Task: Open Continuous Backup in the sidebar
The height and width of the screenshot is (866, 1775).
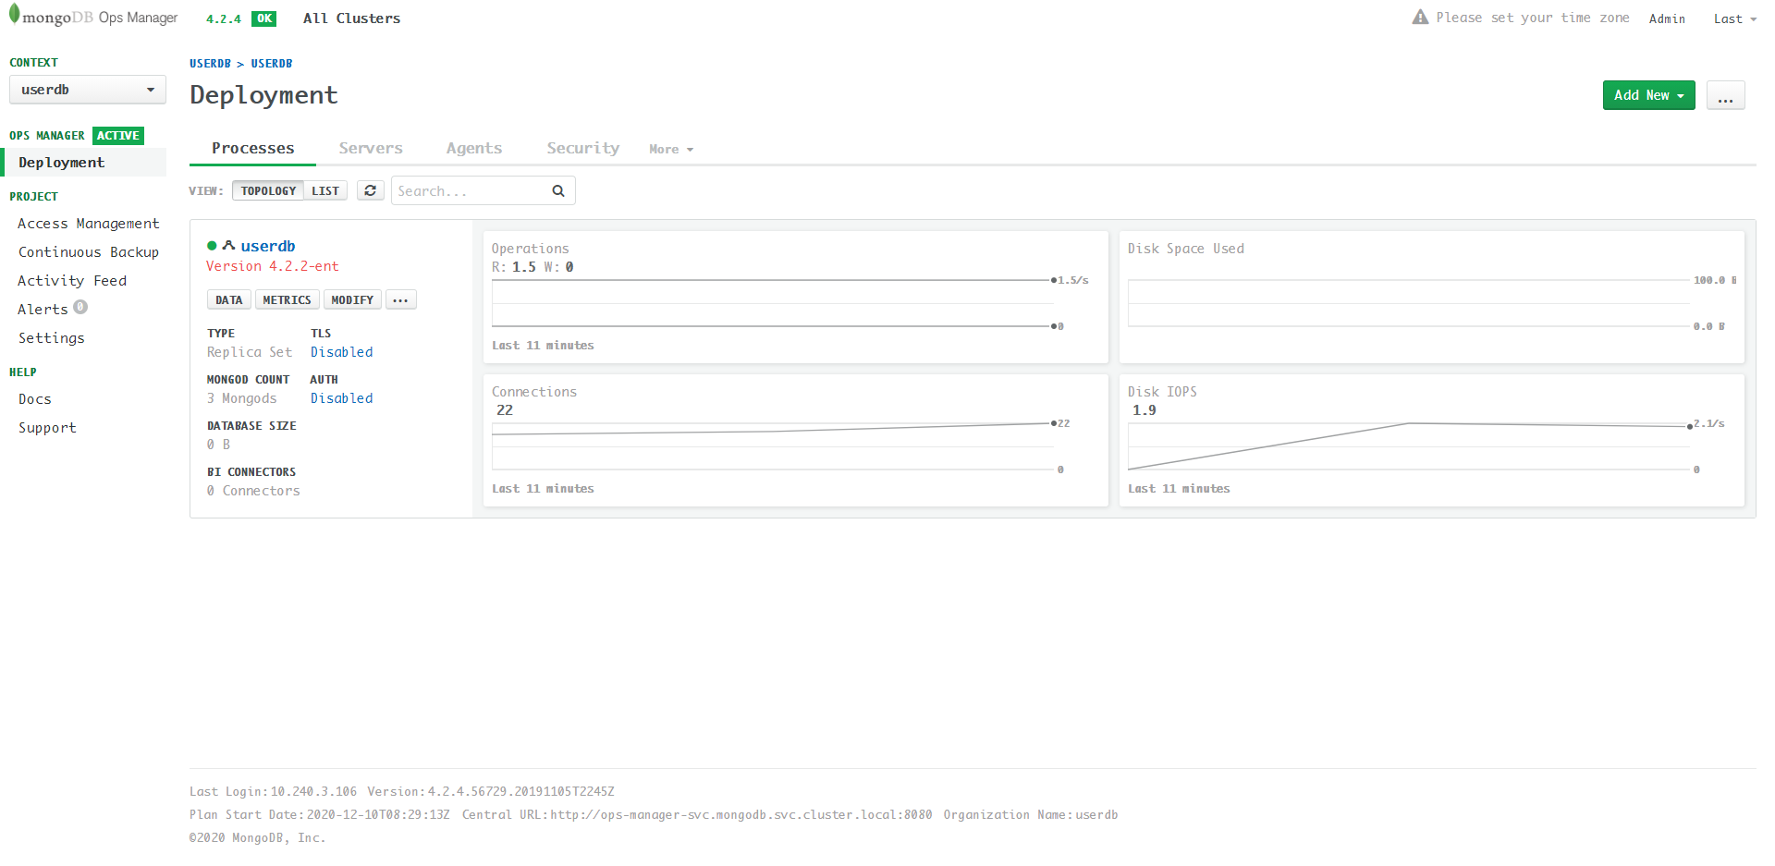Action: point(89,252)
